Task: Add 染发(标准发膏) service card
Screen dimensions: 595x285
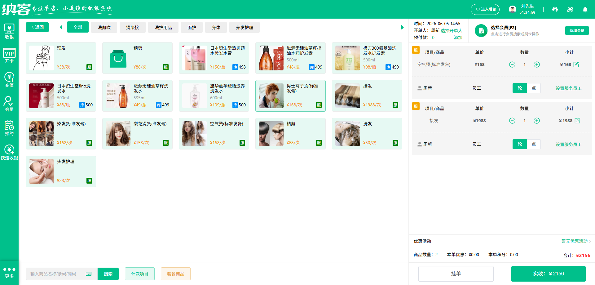Action: 61,134
